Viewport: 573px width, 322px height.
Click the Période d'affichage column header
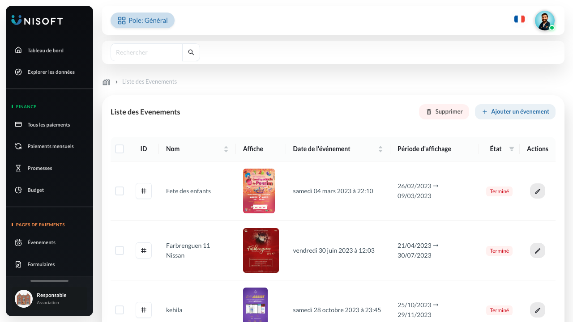click(x=424, y=149)
